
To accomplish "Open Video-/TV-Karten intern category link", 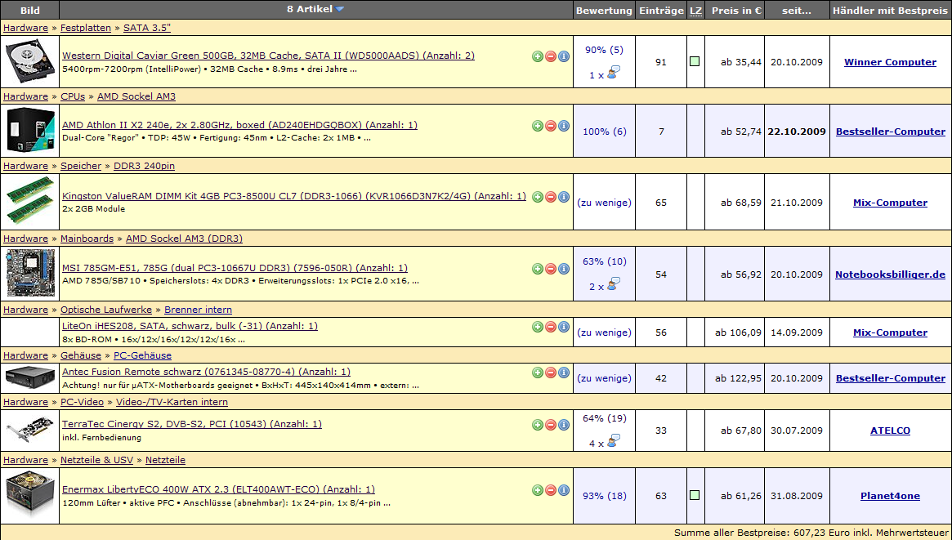I will [172, 402].
